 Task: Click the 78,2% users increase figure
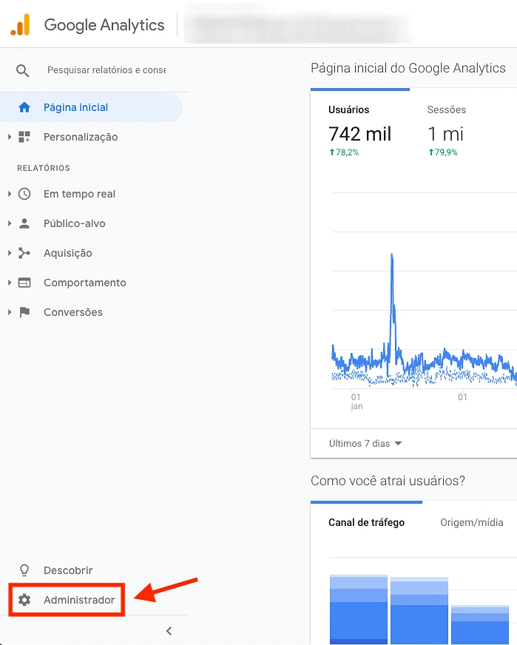point(344,152)
